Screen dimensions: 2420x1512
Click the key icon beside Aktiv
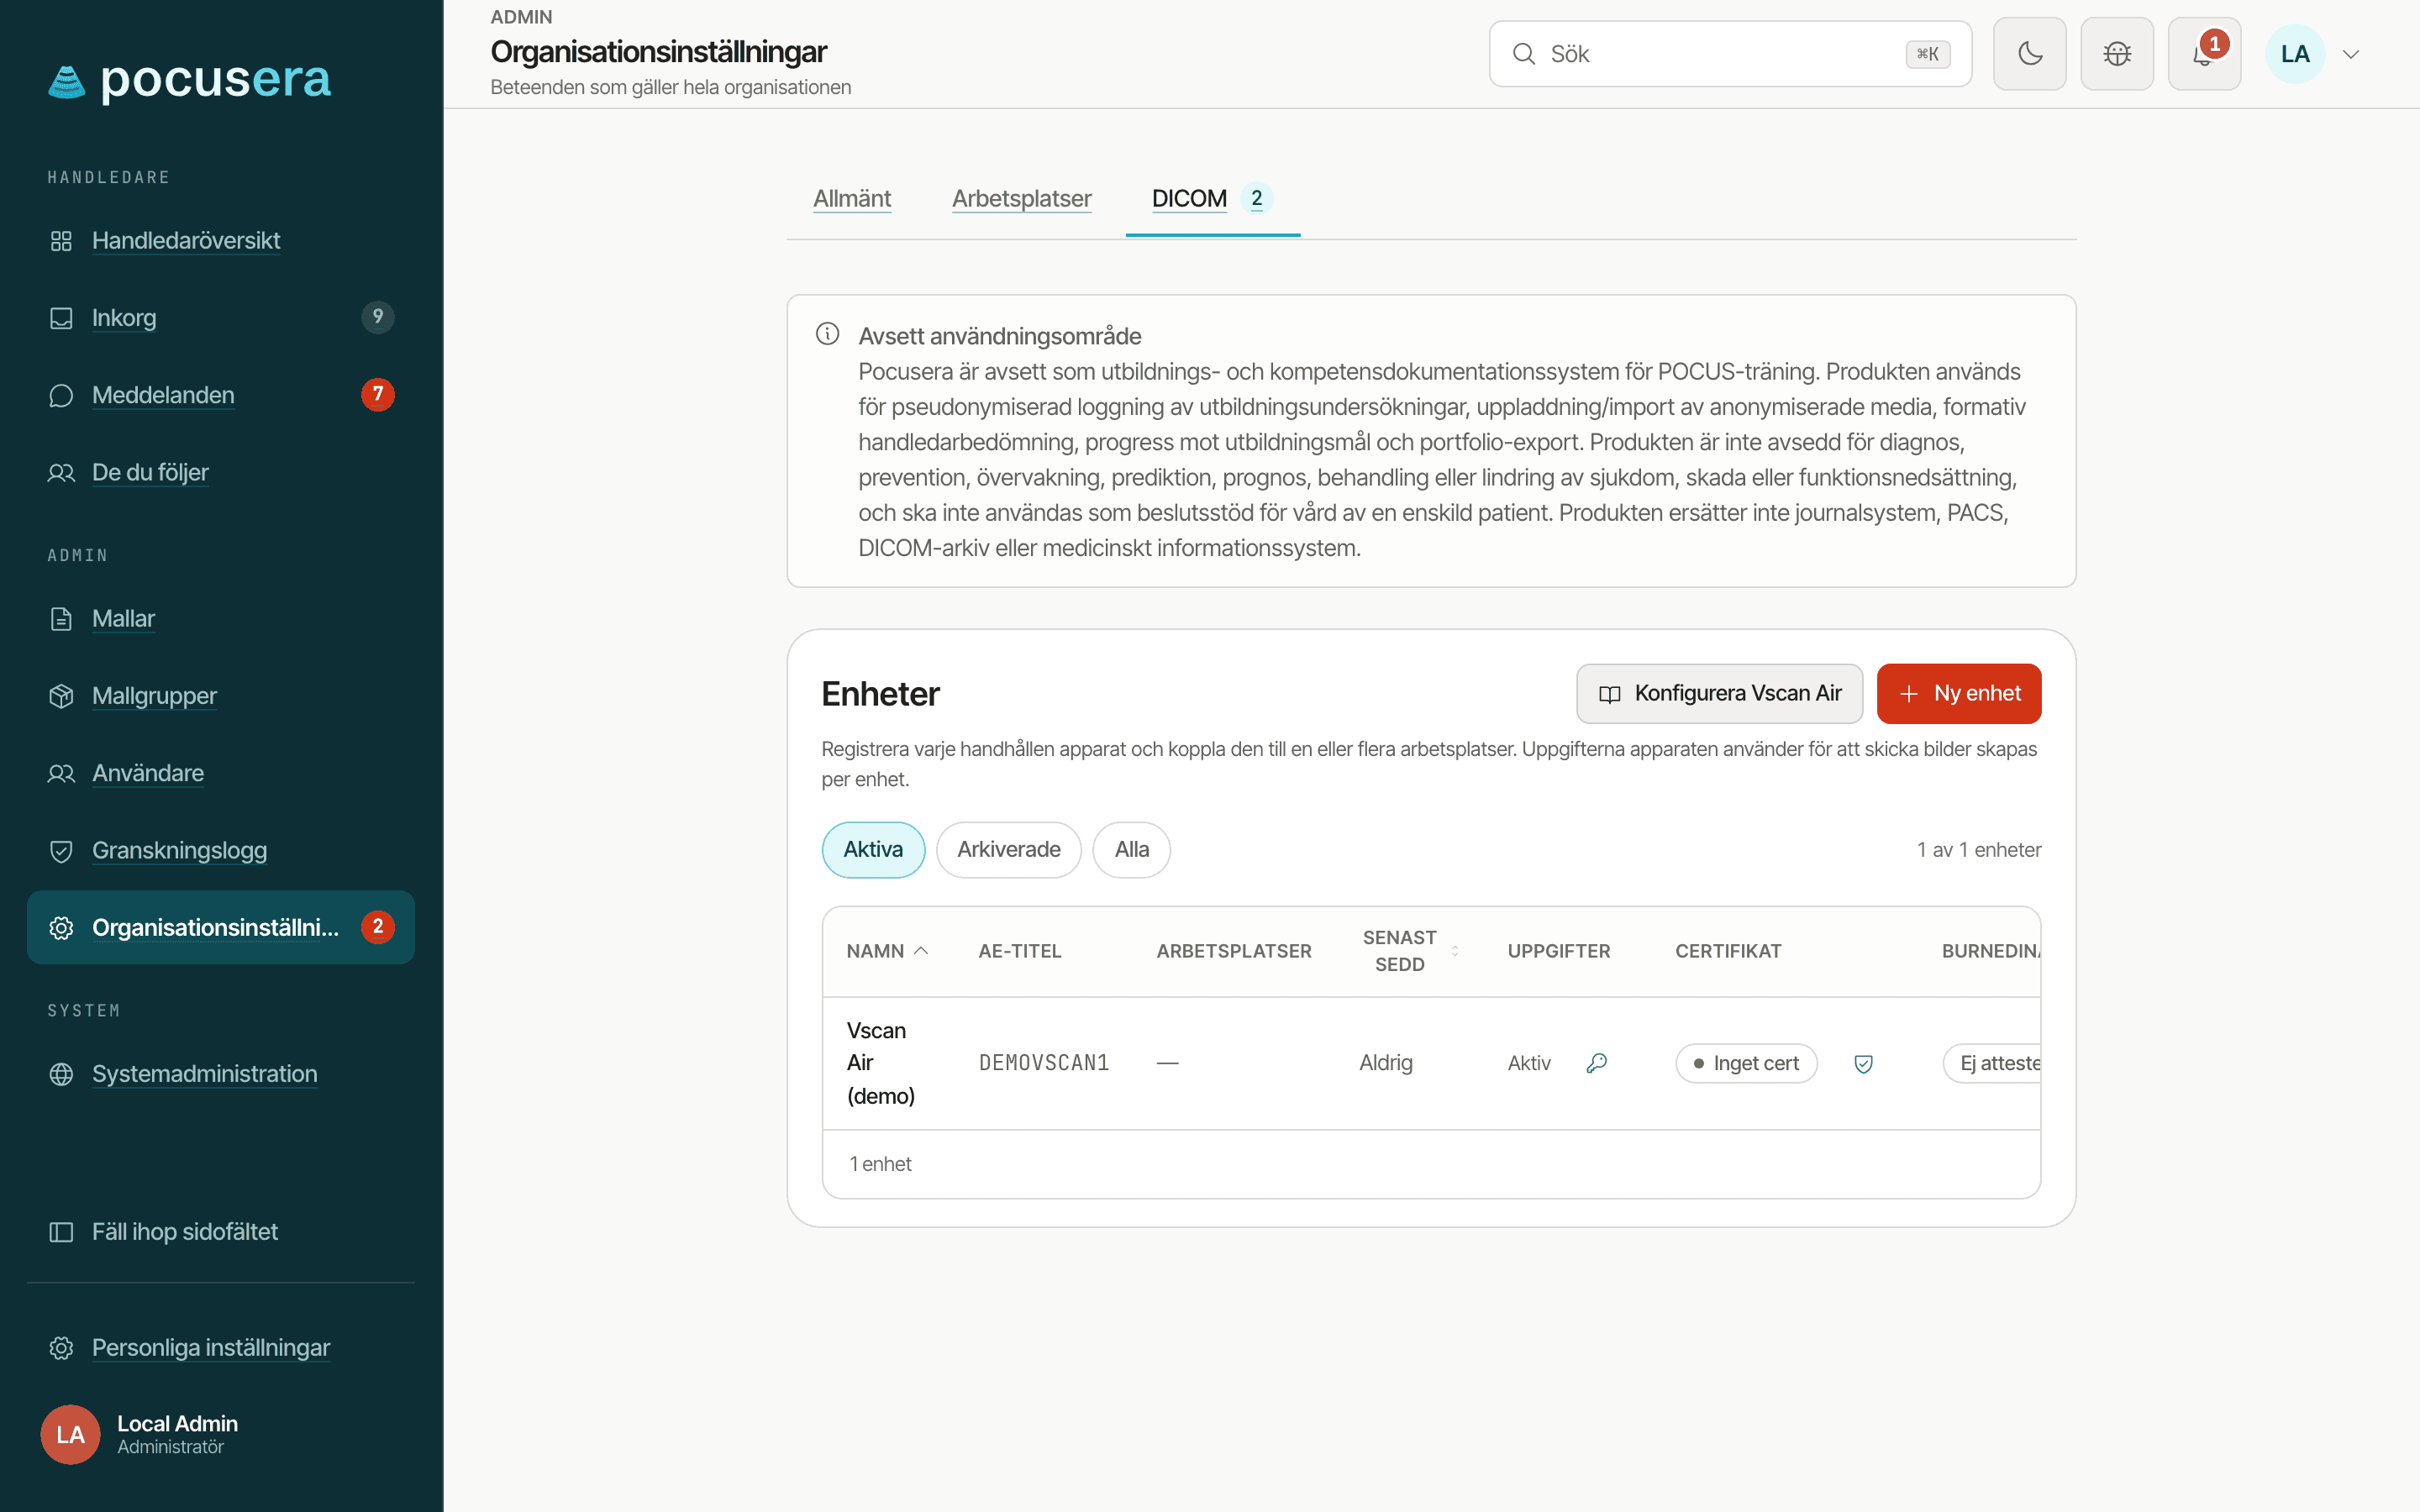click(x=1597, y=1063)
